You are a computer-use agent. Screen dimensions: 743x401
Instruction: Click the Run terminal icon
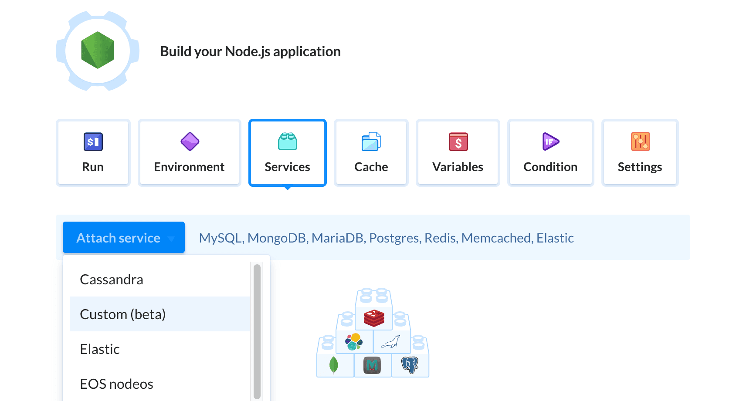pyautogui.click(x=93, y=142)
